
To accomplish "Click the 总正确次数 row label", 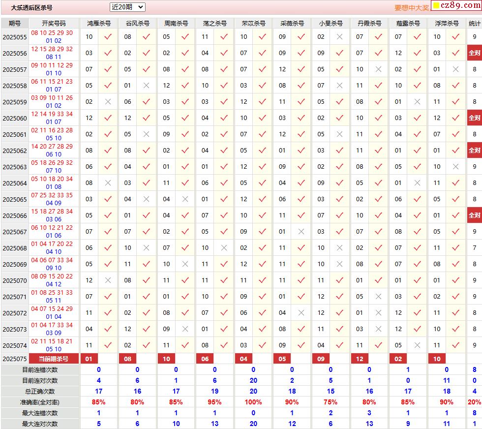I will click(x=40, y=392).
